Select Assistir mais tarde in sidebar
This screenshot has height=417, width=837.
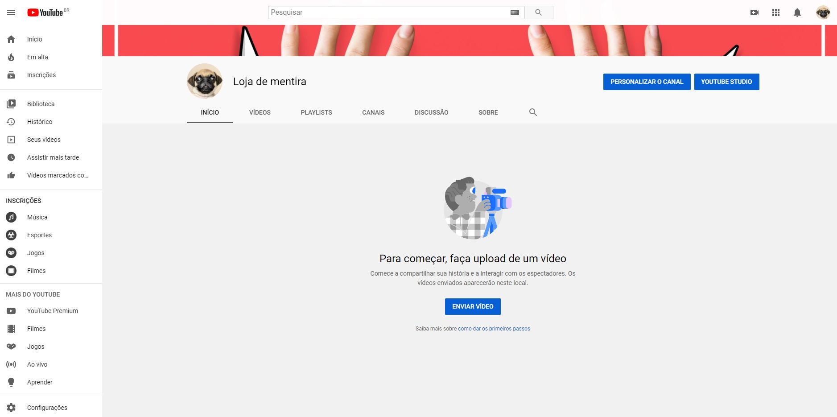(x=53, y=157)
